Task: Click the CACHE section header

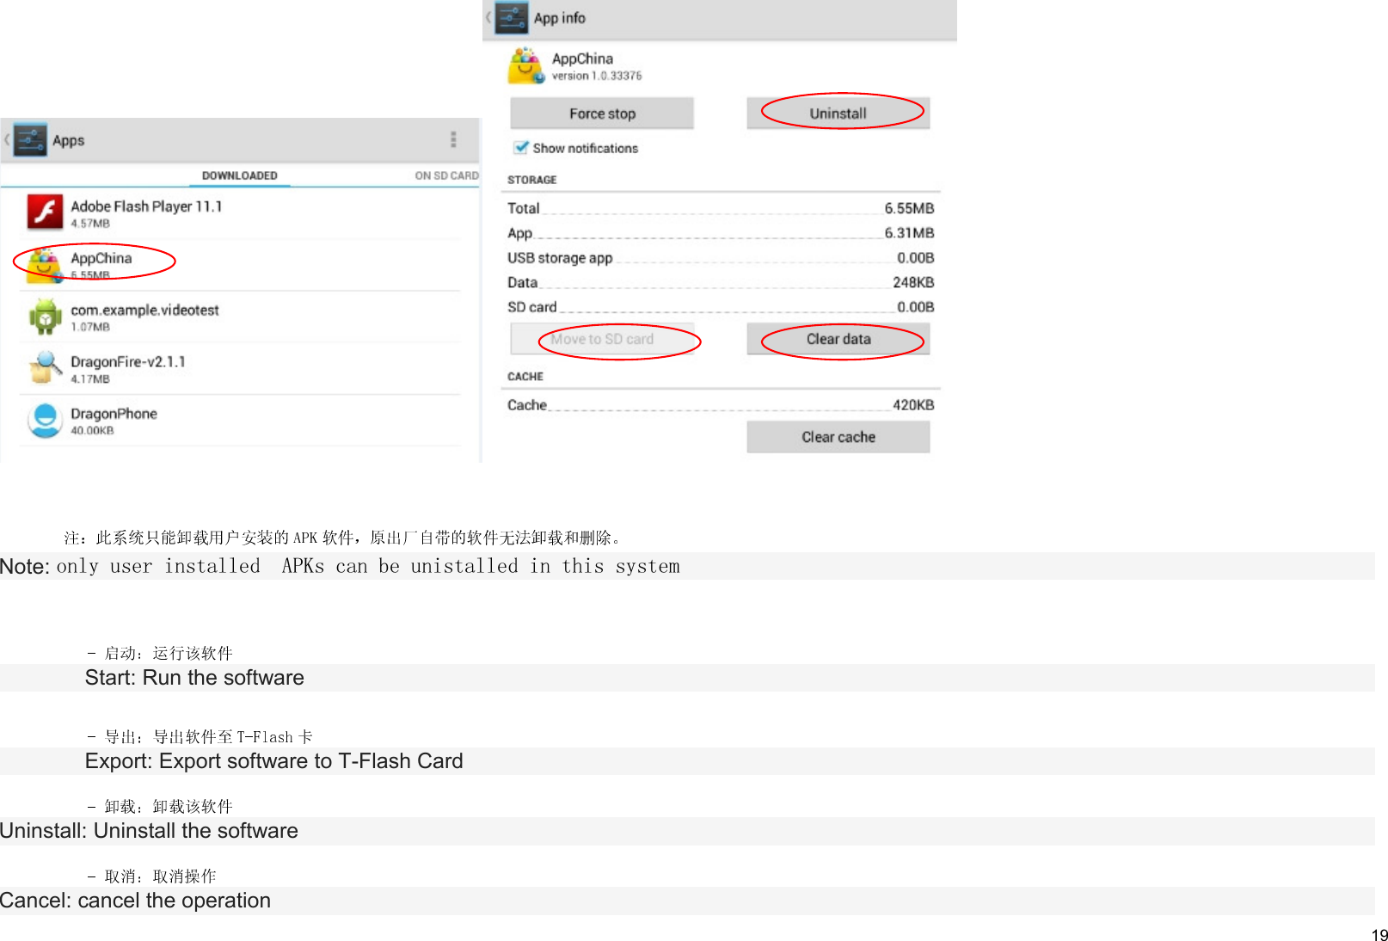Action: click(x=525, y=377)
